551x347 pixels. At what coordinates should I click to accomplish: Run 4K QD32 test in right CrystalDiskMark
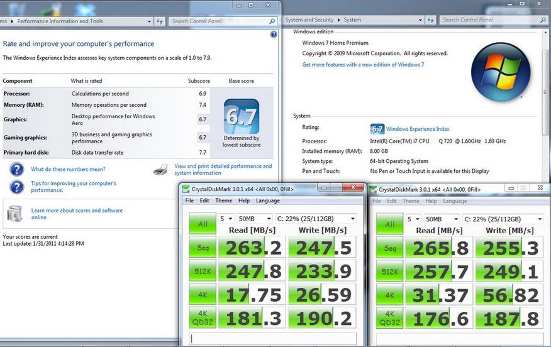pos(389,319)
